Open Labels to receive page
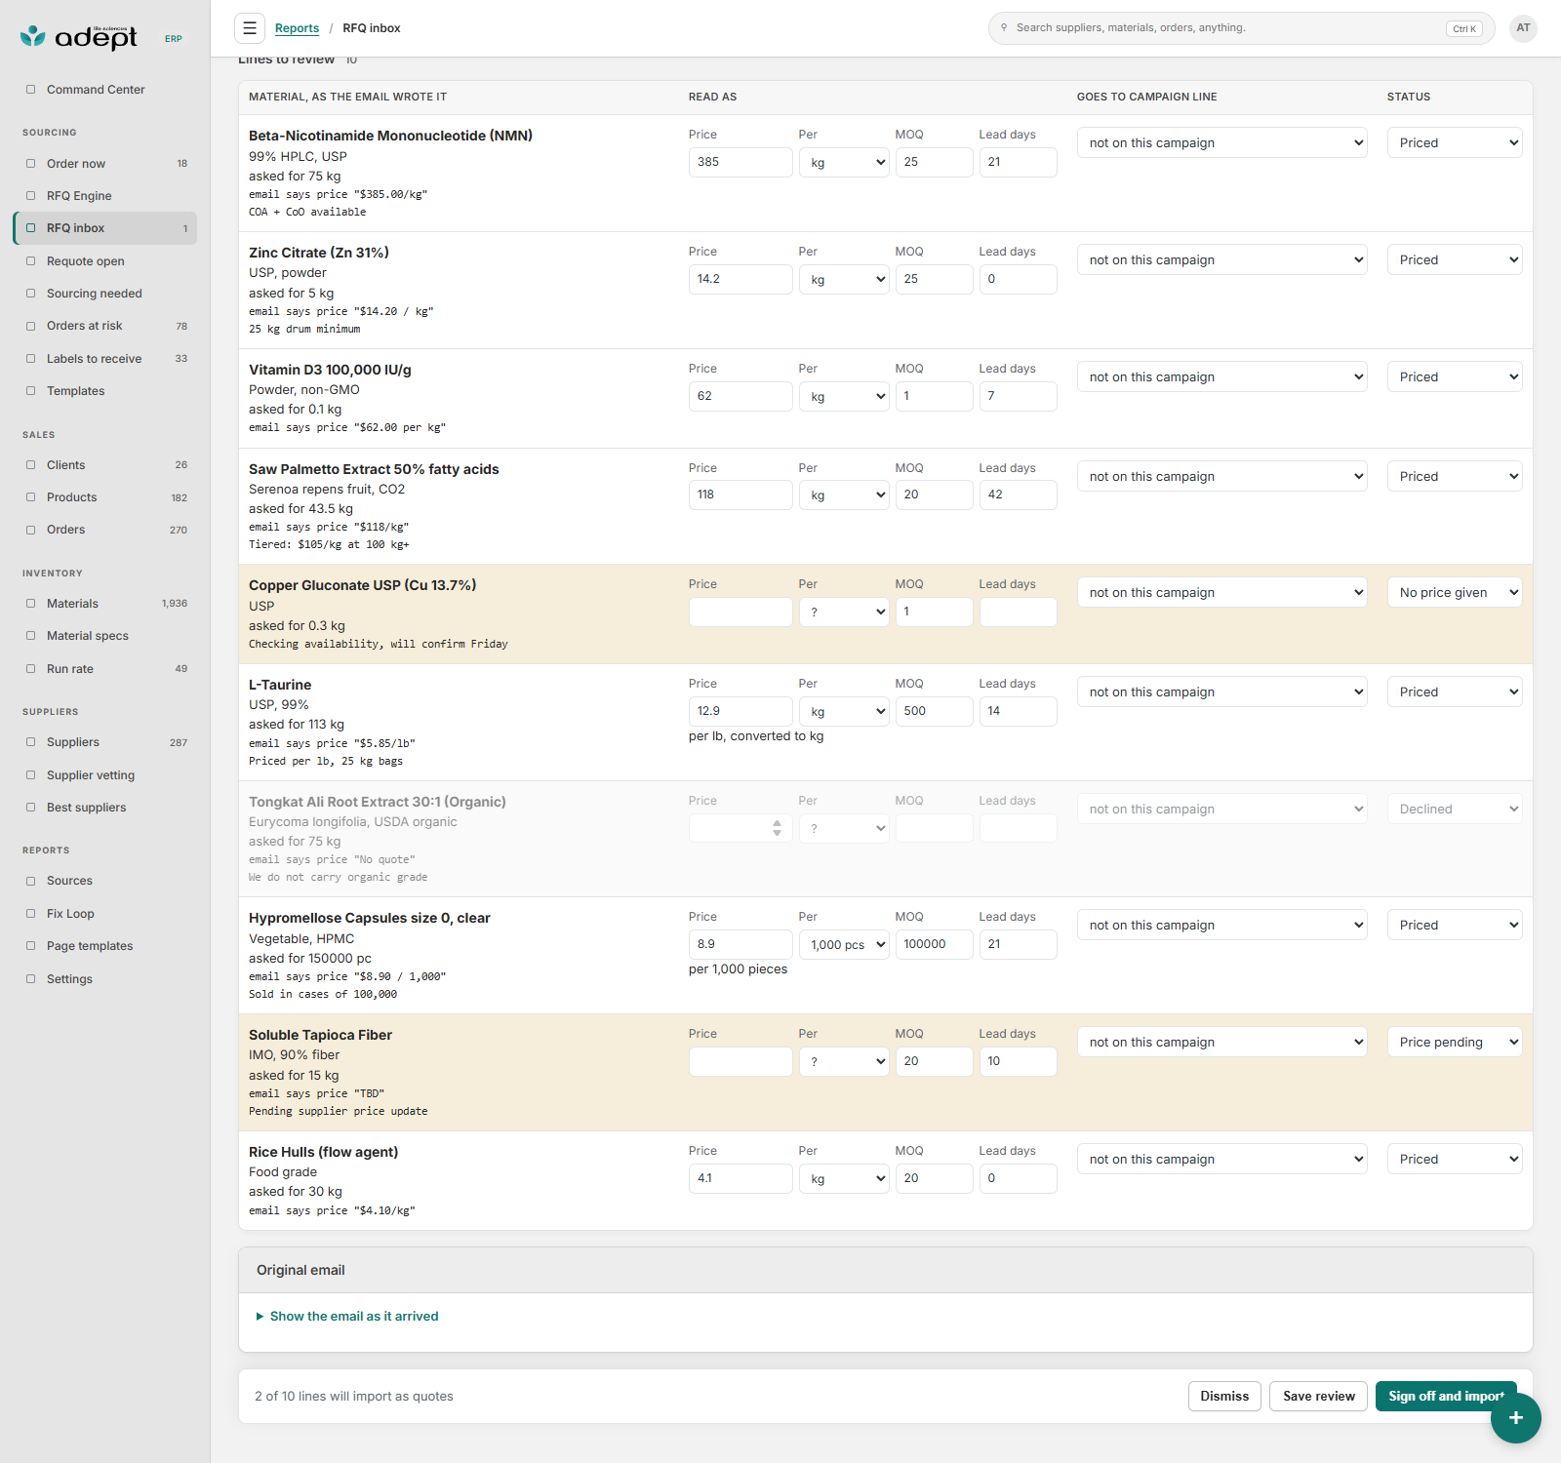Image resolution: width=1561 pixels, height=1463 pixels. pos(105,359)
